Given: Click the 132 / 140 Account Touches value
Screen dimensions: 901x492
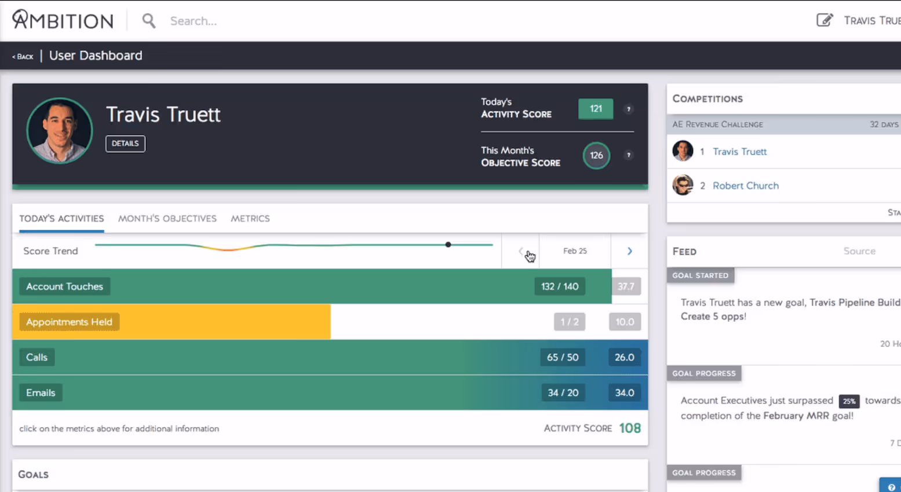Looking at the screenshot, I should tap(560, 287).
